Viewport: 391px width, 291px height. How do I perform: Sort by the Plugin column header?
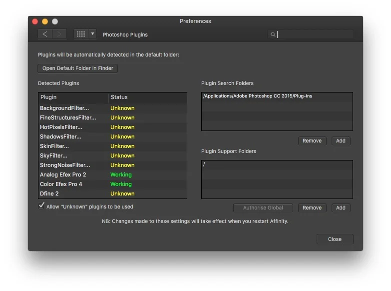[x=73, y=97]
